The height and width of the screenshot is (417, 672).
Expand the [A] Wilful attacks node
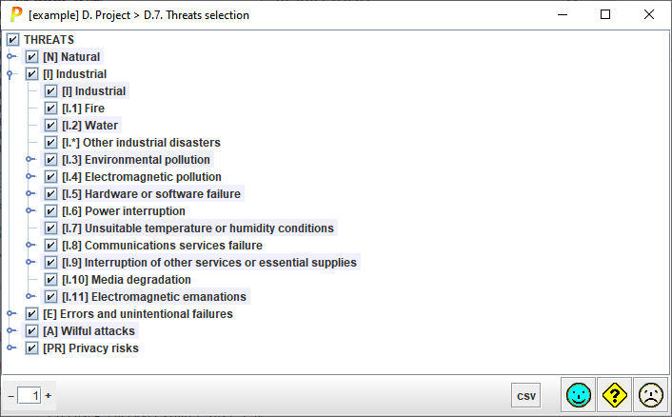click(x=10, y=331)
